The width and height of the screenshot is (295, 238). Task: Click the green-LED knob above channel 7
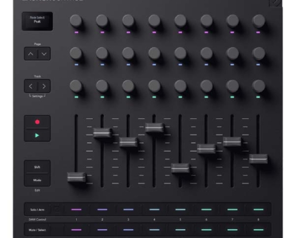coord(232,86)
